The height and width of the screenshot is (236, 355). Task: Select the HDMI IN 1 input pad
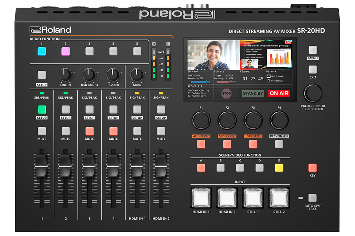point(201,198)
